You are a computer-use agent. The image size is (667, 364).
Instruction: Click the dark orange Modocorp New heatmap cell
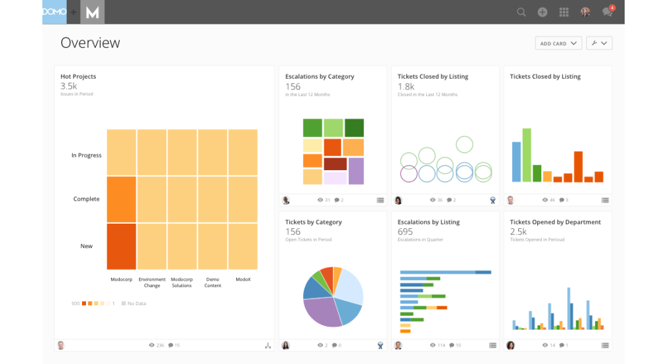(121, 246)
